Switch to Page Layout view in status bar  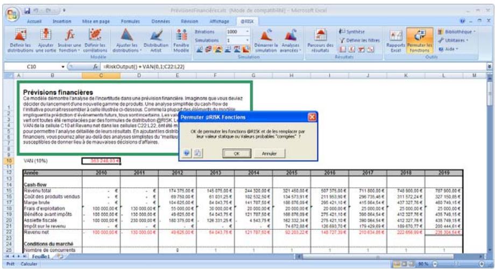pyautogui.click(x=404, y=264)
